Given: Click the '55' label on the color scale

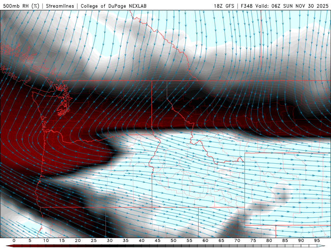Looking at the screenshot, I should pyautogui.click(x=189, y=241).
